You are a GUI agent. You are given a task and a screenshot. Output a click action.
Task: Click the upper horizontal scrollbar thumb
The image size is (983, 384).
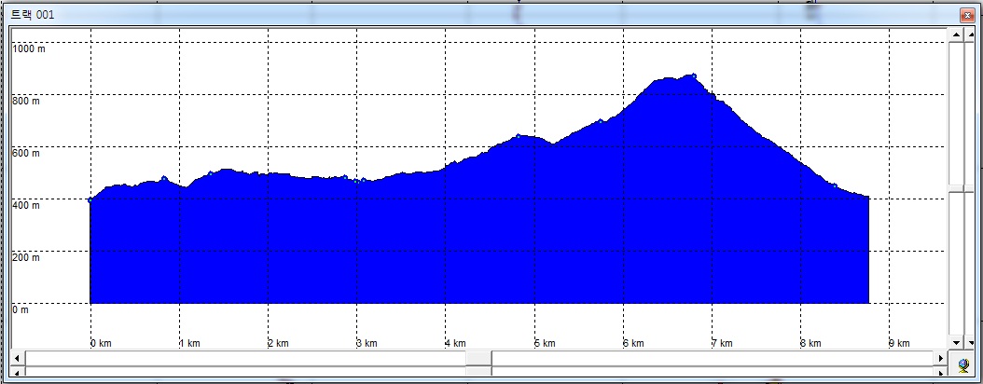coord(478,358)
